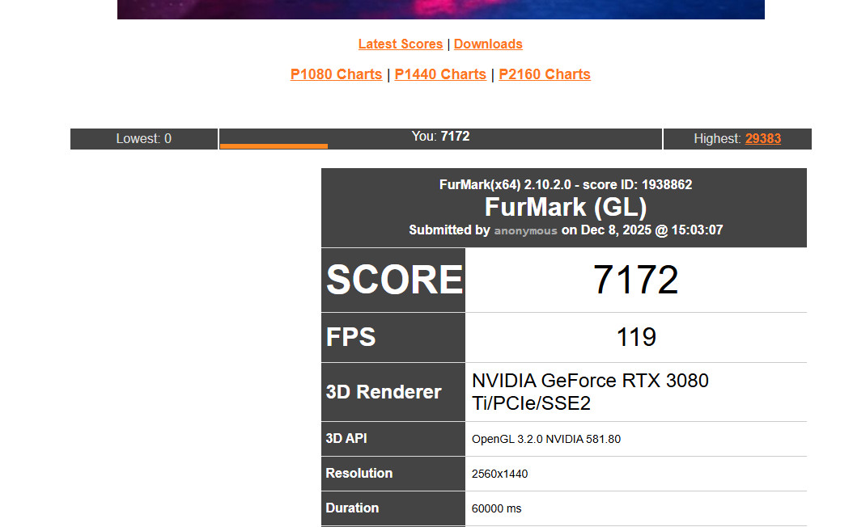View the P1440 Charts
853x527 pixels.
point(440,74)
